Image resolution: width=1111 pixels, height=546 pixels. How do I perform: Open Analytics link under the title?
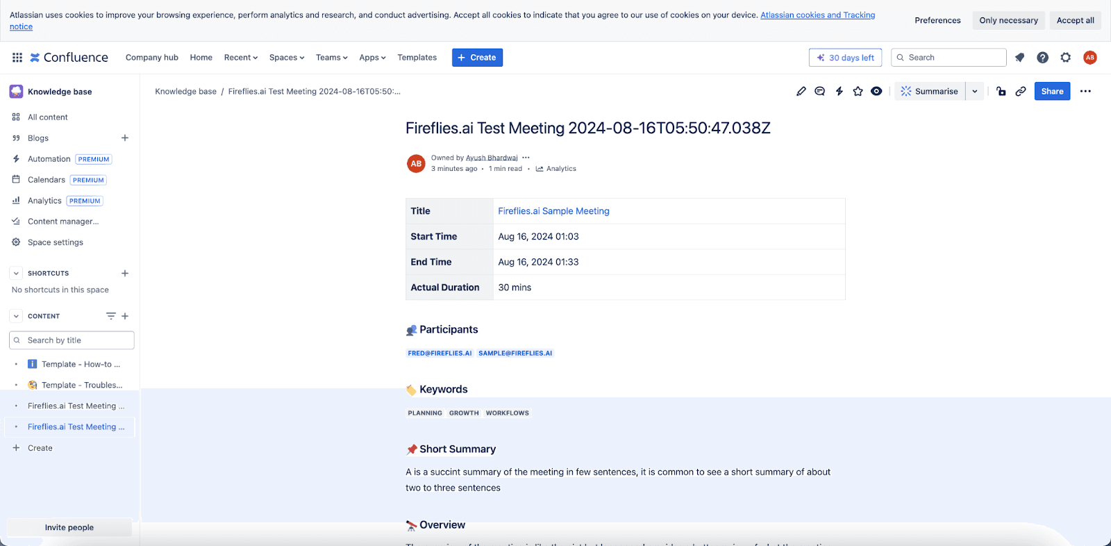(x=556, y=169)
